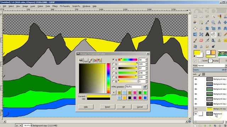The image size is (227, 127).
Task: Select the Clone stamp tool
Action: click(x=219, y=41)
